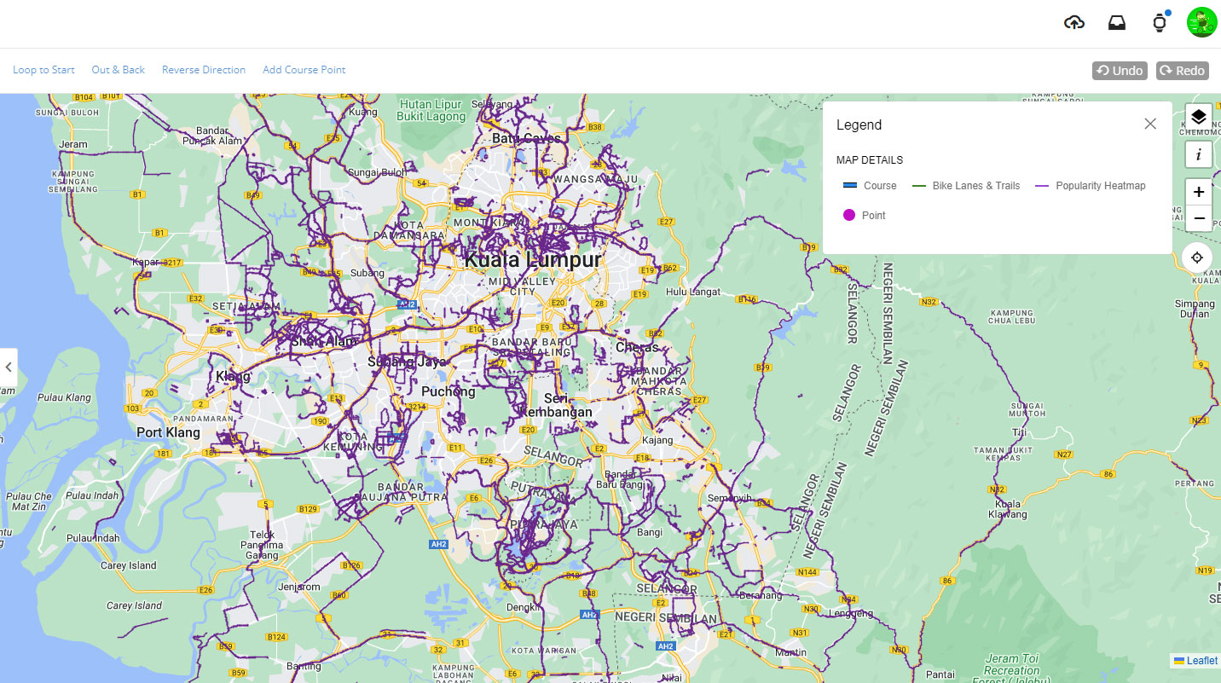The height and width of the screenshot is (683, 1221).
Task: Open the watch device notifications icon
Action: point(1159,23)
